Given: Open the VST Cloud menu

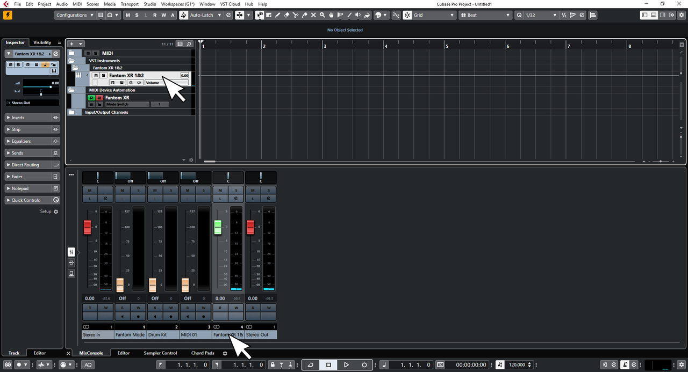Looking at the screenshot, I should (x=230, y=4).
